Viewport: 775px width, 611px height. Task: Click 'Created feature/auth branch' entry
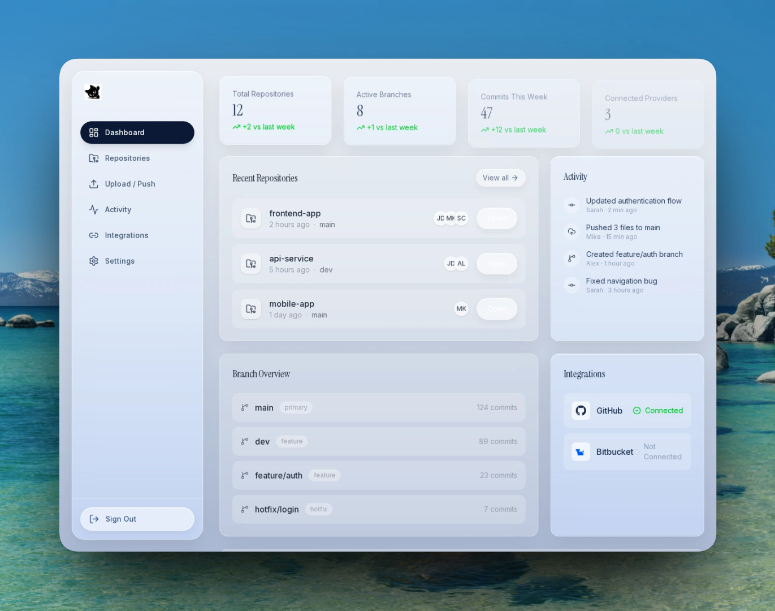(x=634, y=254)
